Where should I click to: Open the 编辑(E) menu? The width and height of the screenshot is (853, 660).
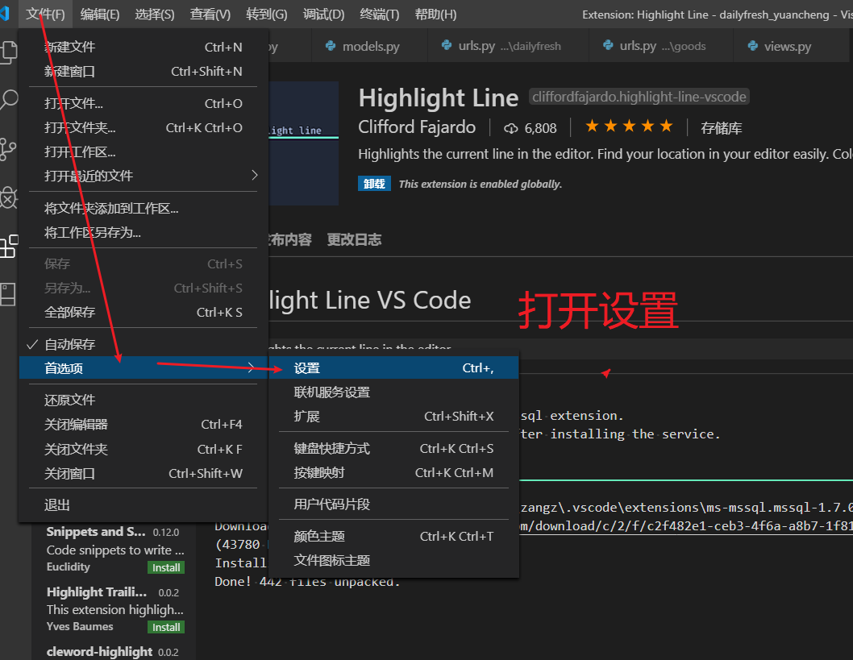(99, 15)
